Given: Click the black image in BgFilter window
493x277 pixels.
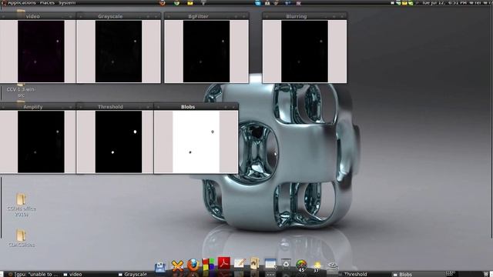Looking at the screenshot, I should pos(206,52).
